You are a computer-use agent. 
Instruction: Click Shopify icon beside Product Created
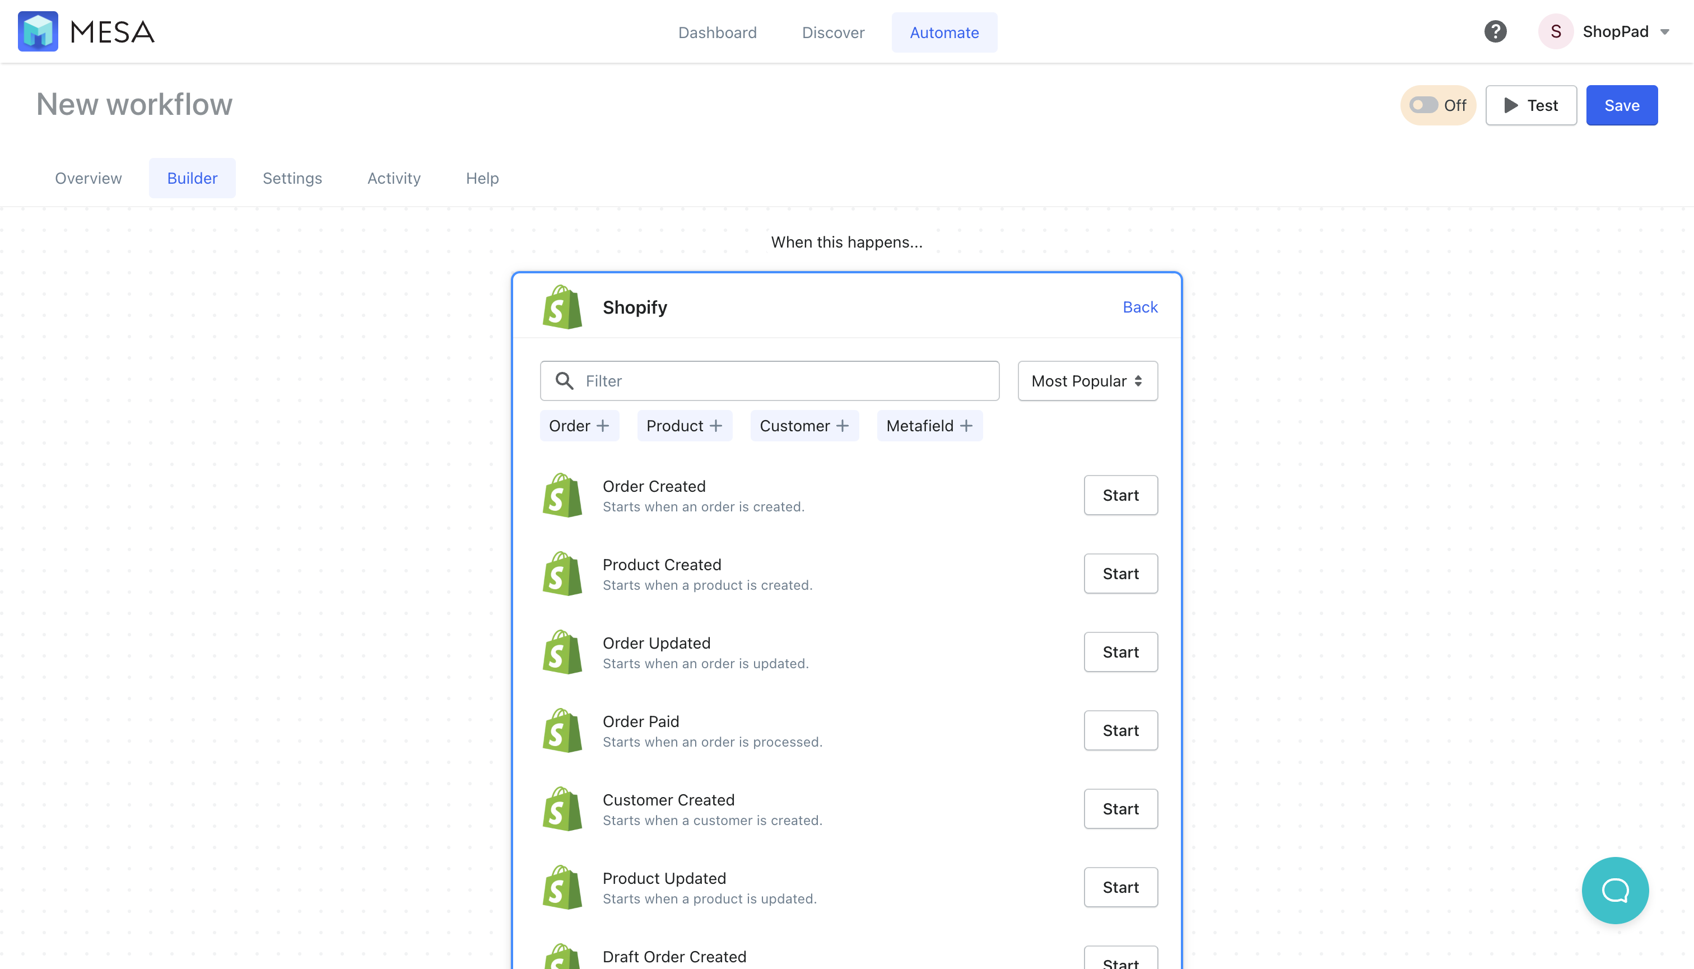click(x=562, y=574)
